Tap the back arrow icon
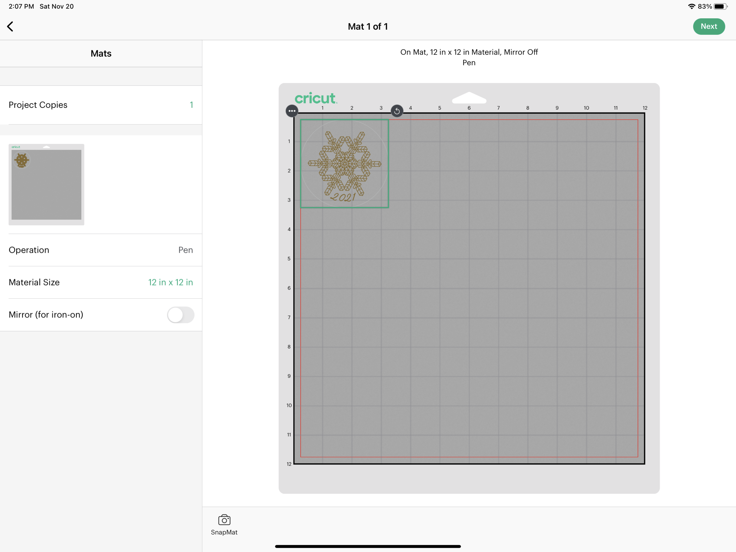Screen dimensions: 736x552 click(x=10, y=27)
